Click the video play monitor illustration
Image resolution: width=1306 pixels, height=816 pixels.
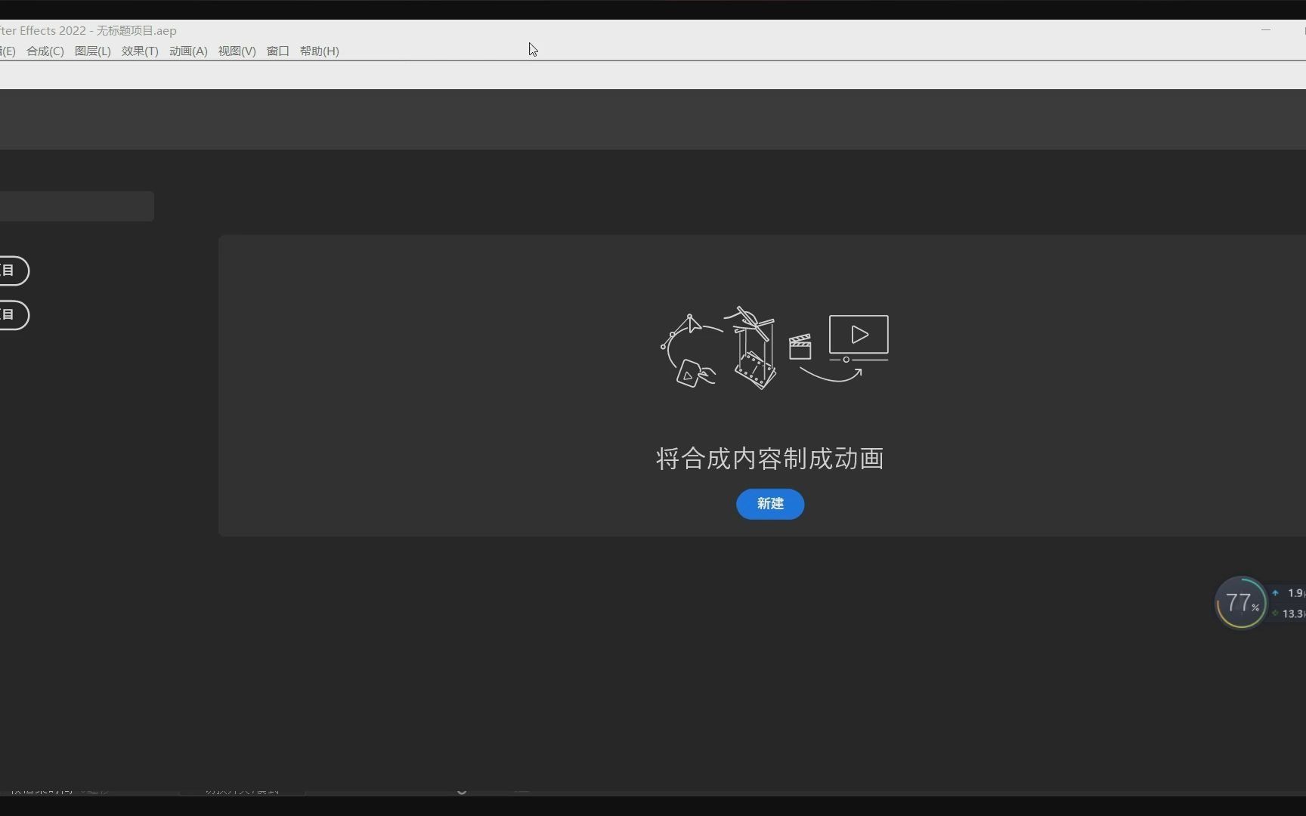click(x=859, y=335)
